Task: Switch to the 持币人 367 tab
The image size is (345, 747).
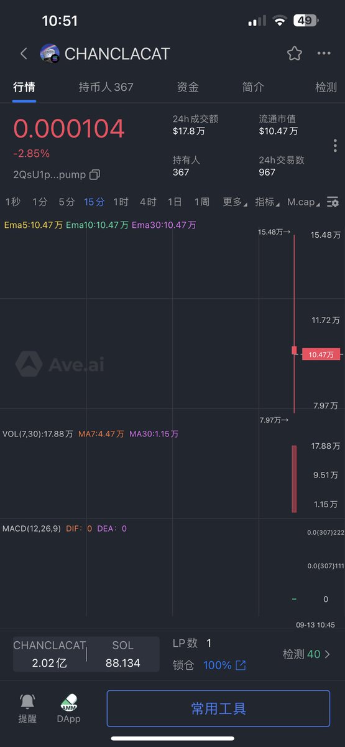Action: click(106, 87)
